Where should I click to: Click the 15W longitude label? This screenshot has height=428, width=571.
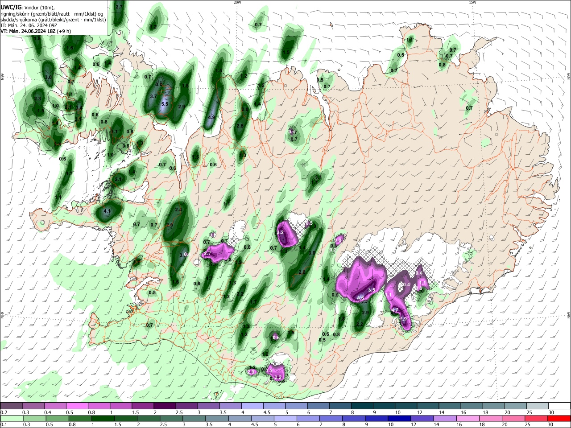tap(472, 2)
